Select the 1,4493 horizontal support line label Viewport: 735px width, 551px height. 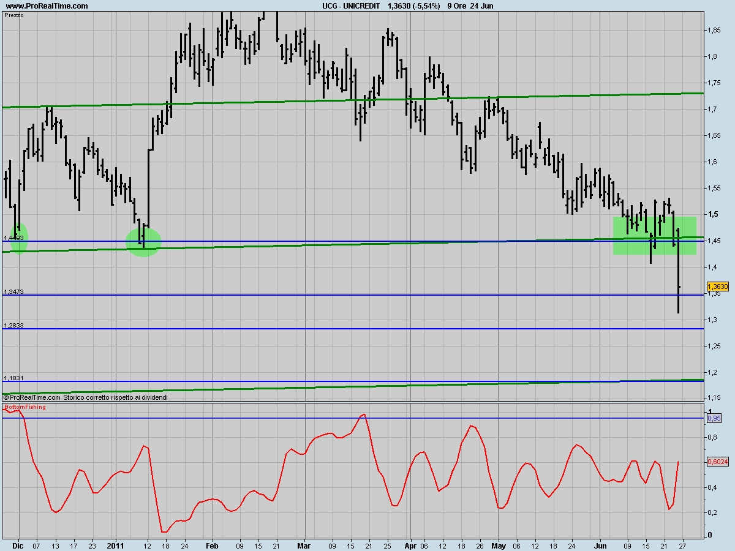click(13, 238)
